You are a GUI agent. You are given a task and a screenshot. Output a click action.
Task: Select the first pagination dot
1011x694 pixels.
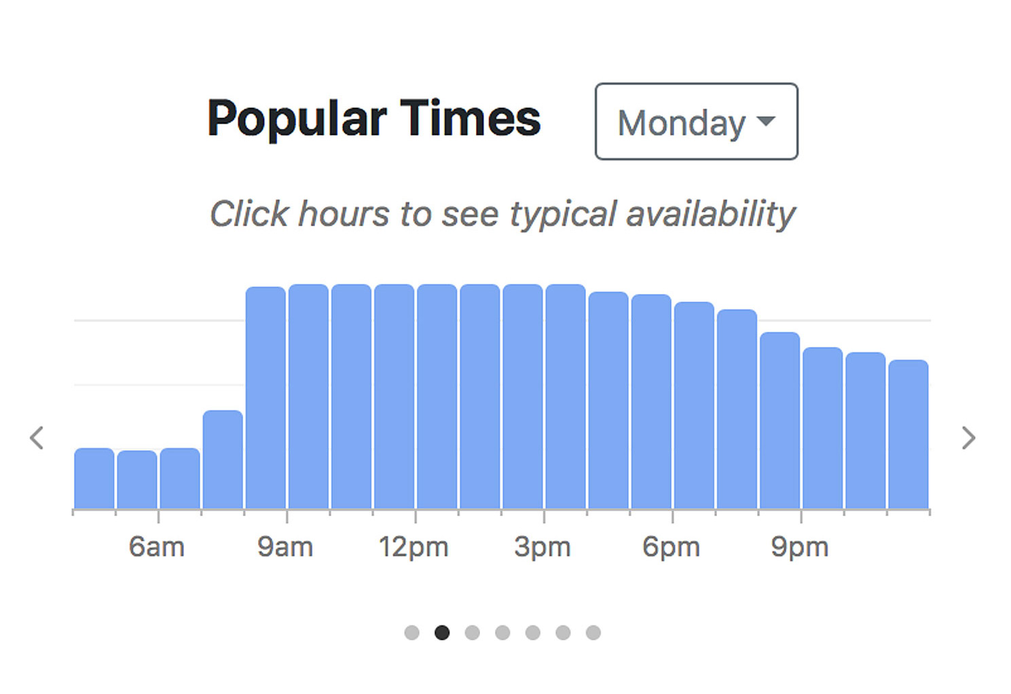[x=411, y=633]
